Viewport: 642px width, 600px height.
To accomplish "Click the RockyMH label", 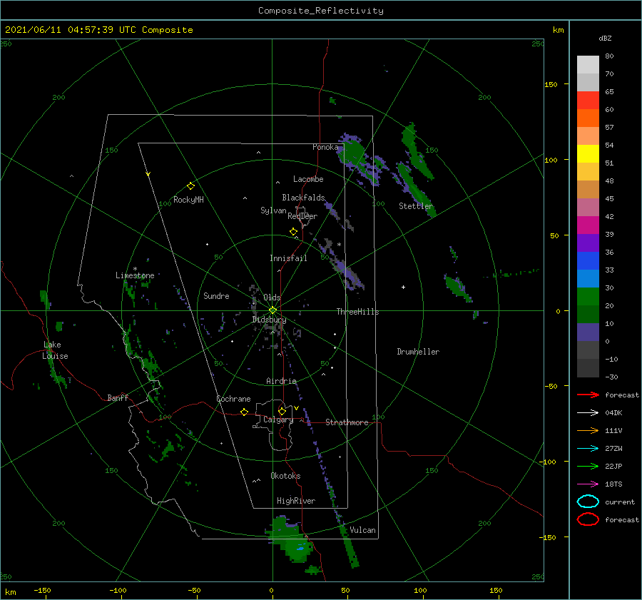I will pyautogui.click(x=188, y=200).
